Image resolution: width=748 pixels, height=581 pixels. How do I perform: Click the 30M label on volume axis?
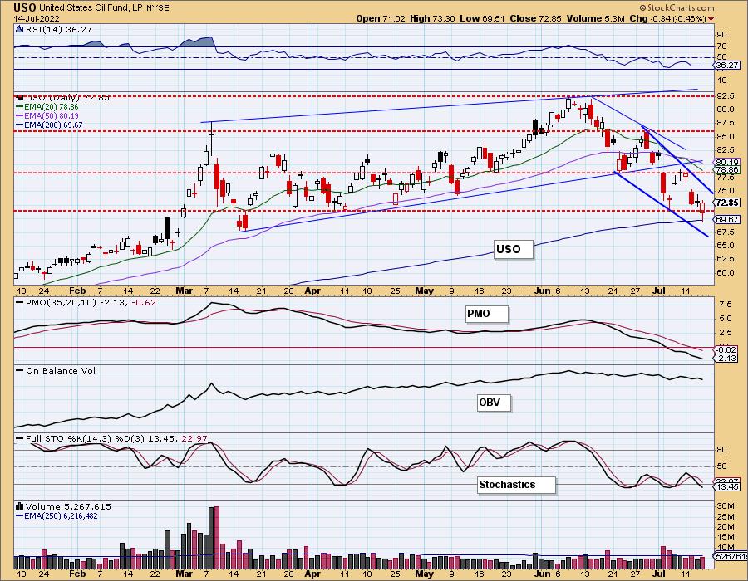tap(725, 505)
